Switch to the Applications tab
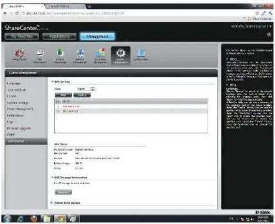Image resolution: width=275 pixels, height=224 pixels. tap(60, 36)
